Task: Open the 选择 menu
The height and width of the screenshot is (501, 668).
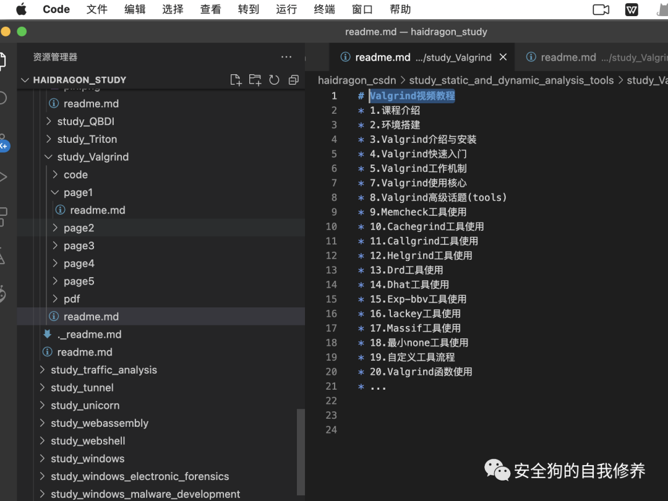Action: tap(173, 9)
